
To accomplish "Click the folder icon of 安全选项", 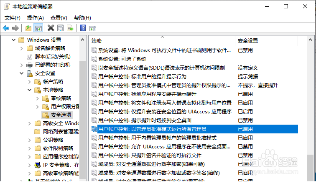I will click(46, 115).
